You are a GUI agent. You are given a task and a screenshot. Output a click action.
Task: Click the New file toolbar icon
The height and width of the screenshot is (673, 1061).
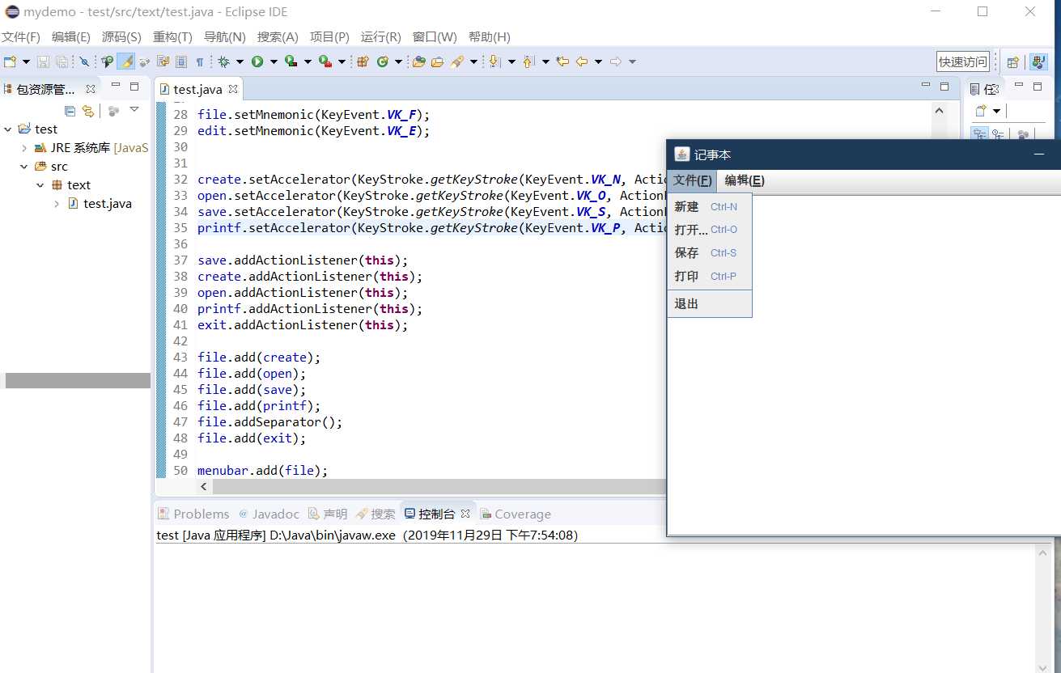point(10,61)
